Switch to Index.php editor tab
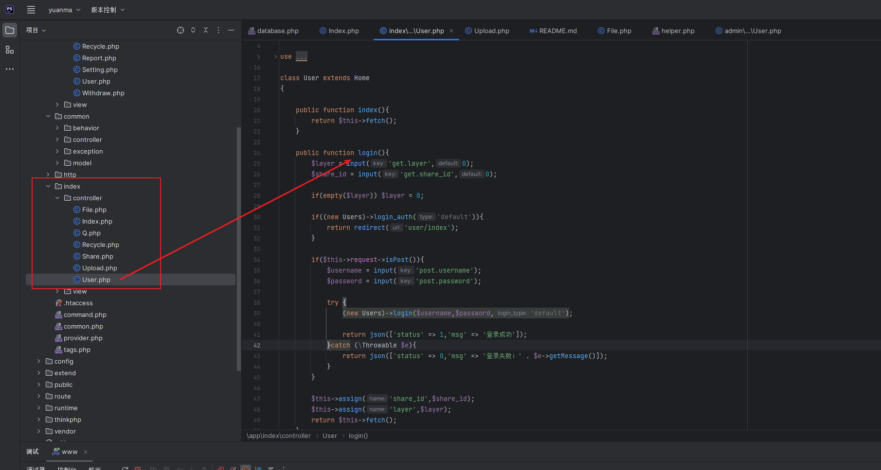The image size is (881, 470). [339, 31]
